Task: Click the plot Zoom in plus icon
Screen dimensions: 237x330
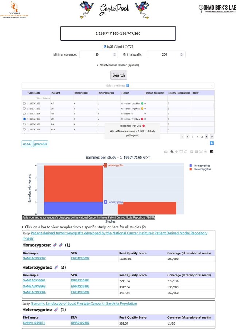Action: click(192, 152)
